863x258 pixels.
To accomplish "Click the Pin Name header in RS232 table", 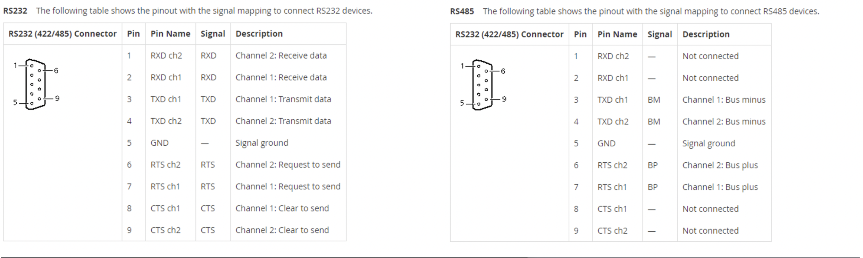I will 170,34.
